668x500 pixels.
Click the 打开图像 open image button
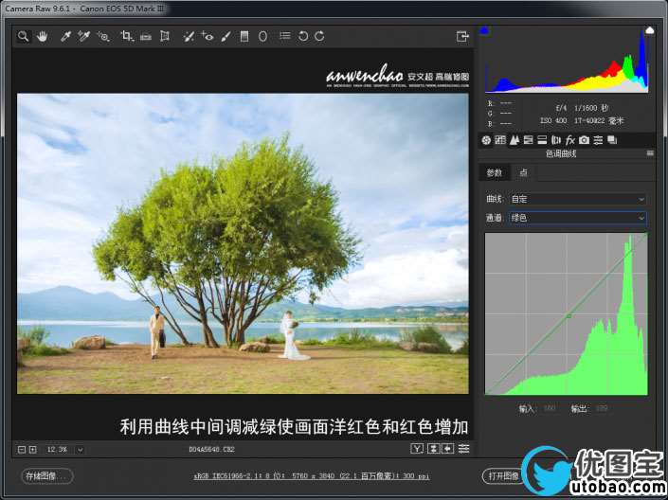coord(503,475)
